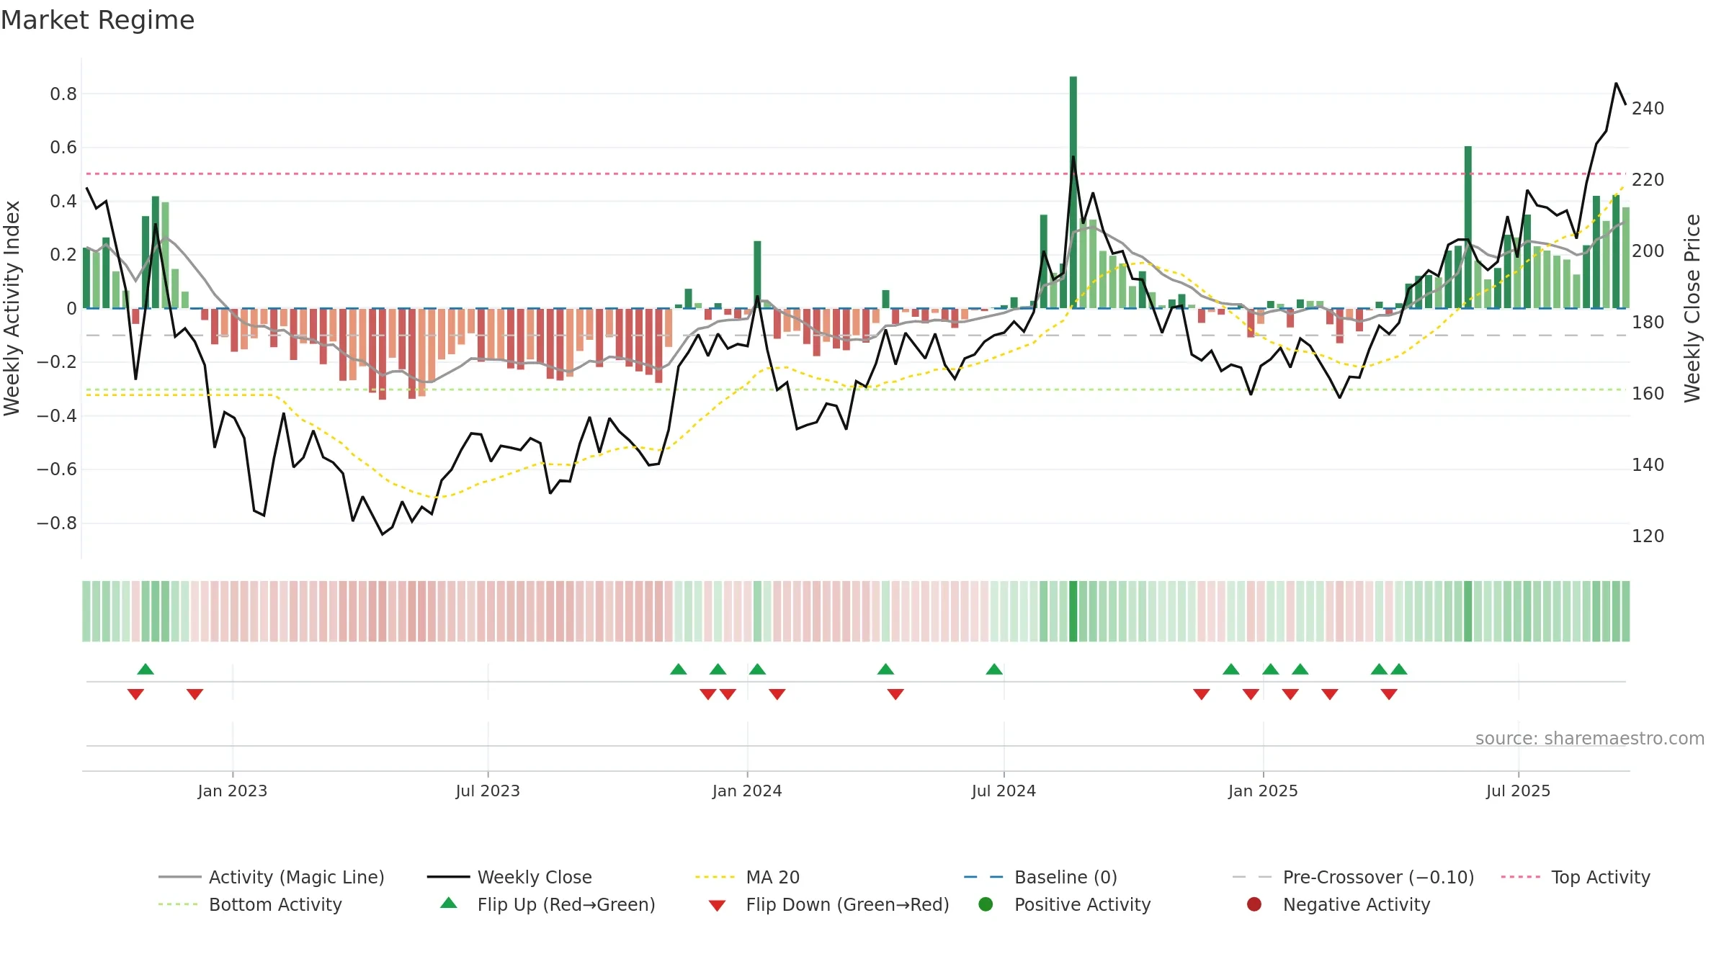The width and height of the screenshot is (1729, 972).
Task: Click the sharemaestro.com source text
Action: (x=1590, y=739)
